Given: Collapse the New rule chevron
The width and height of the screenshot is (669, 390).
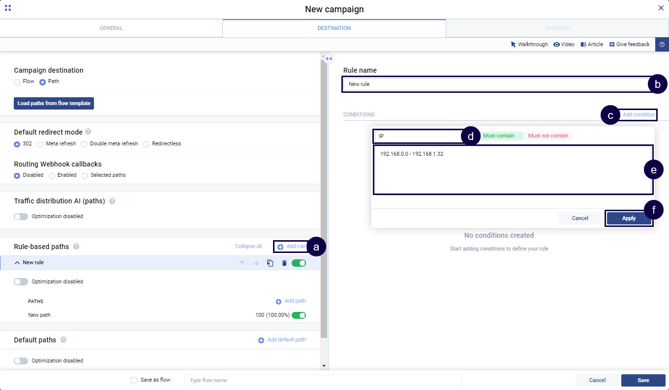Looking at the screenshot, I should 17,263.
